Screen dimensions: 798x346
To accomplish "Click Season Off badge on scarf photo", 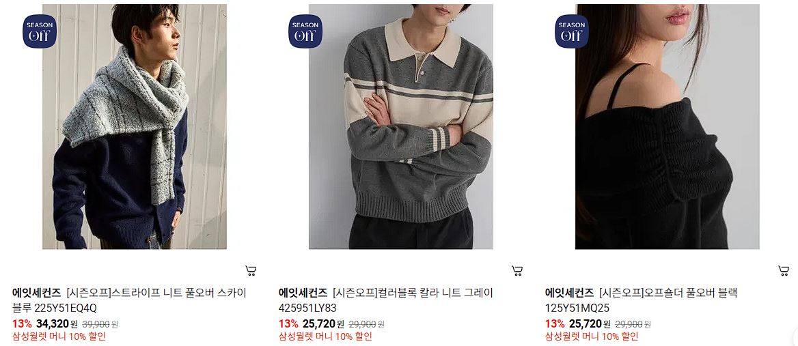I will point(40,31).
